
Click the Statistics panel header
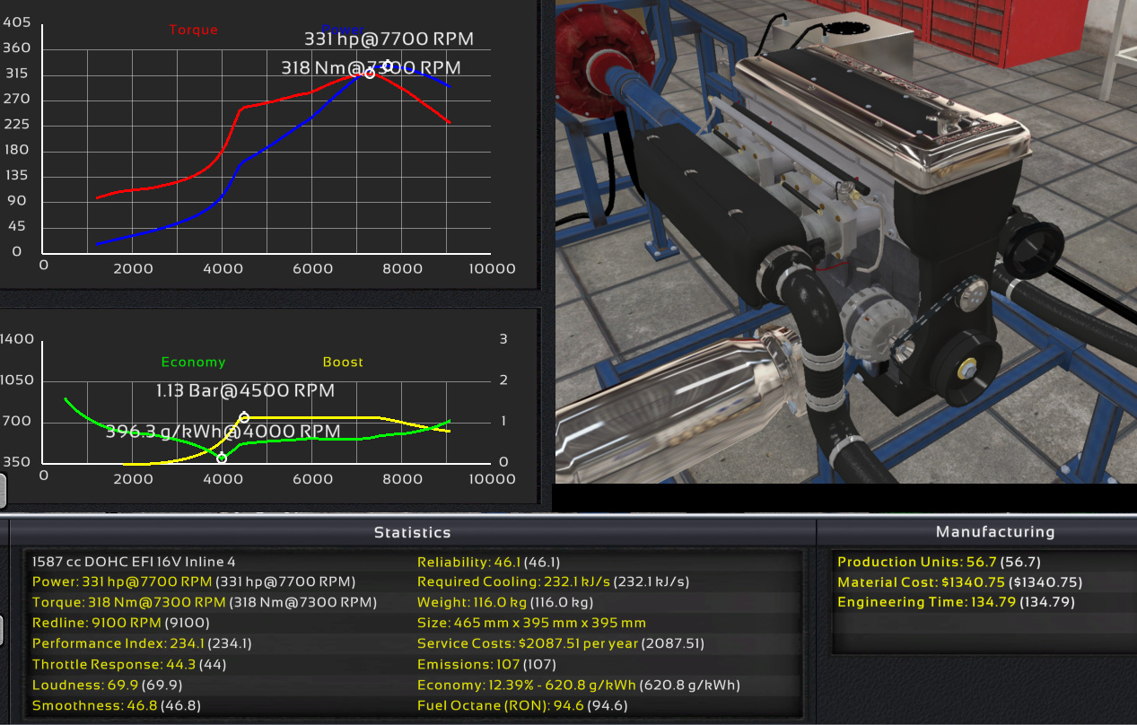click(x=412, y=532)
